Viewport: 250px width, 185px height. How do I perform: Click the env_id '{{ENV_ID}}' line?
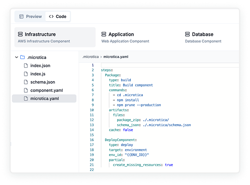coord(129,155)
